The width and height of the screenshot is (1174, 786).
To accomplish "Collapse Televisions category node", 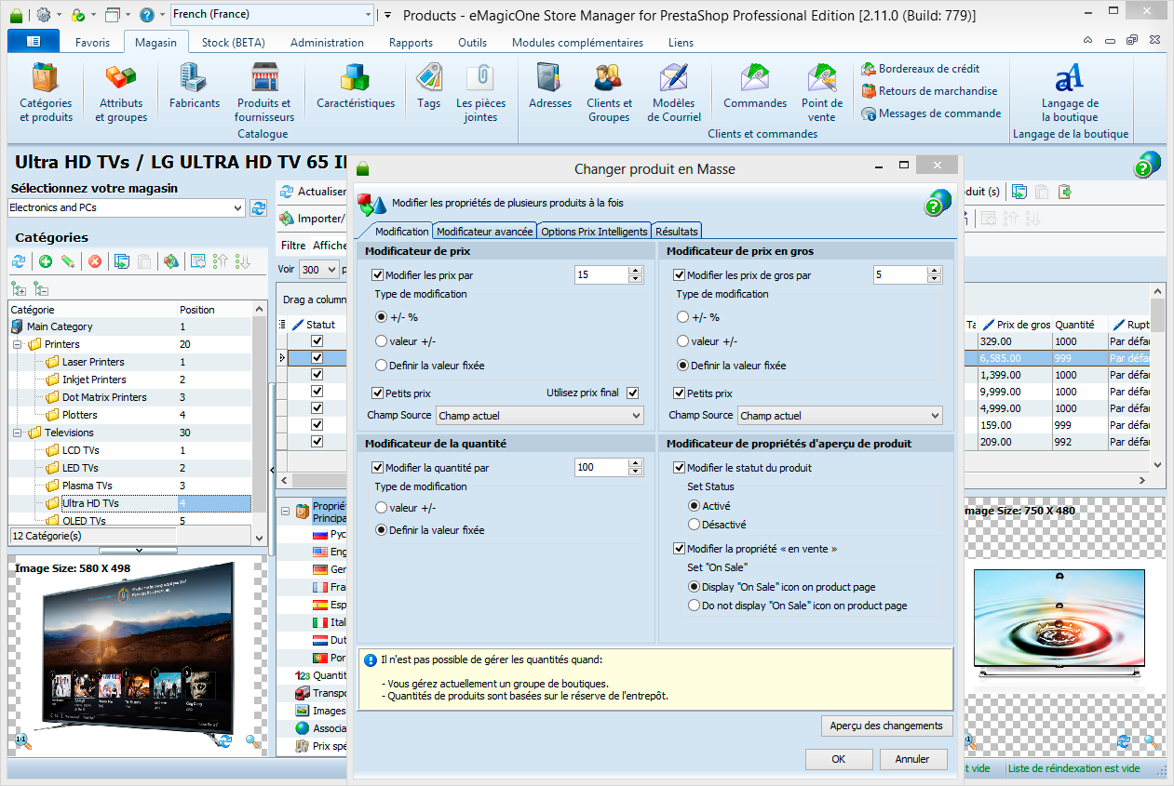I will click(x=17, y=433).
